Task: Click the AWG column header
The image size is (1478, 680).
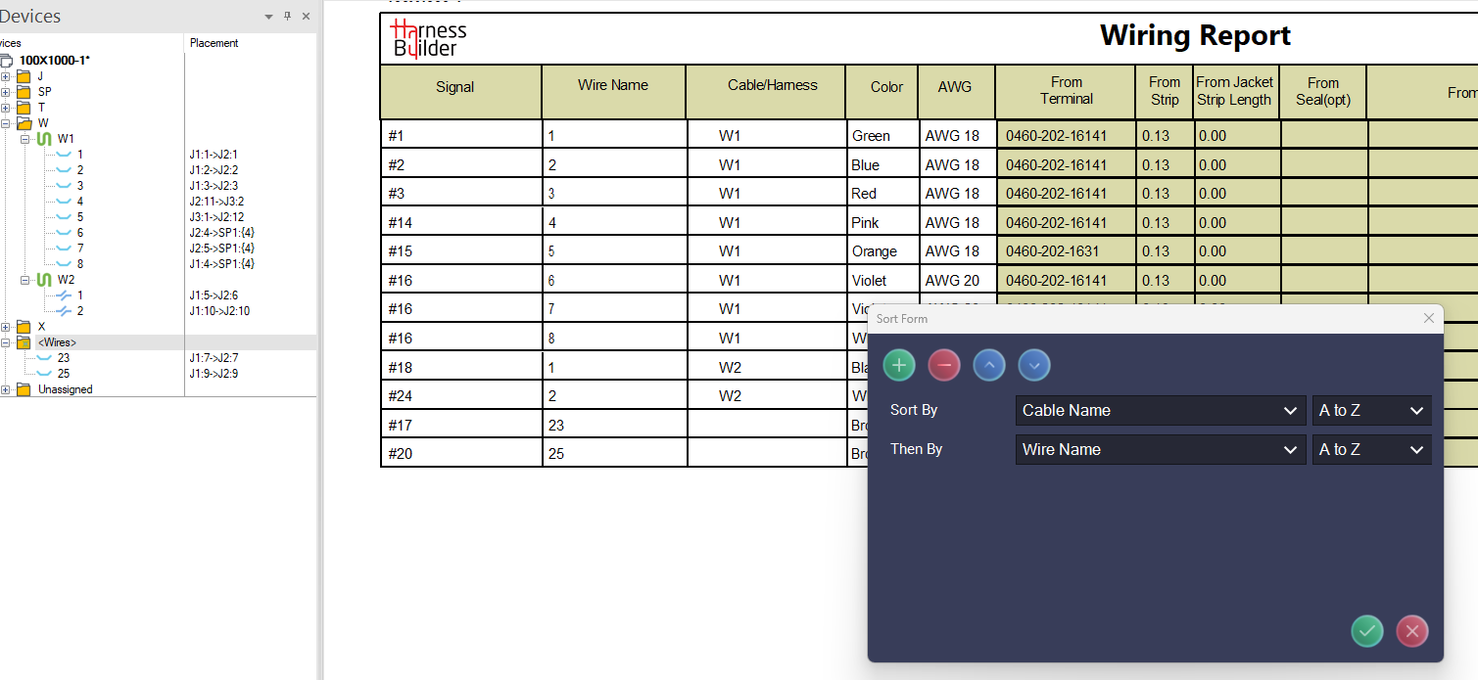Action: tap(957, 92)
